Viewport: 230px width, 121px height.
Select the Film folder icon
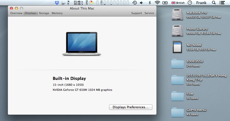[177, 96]
